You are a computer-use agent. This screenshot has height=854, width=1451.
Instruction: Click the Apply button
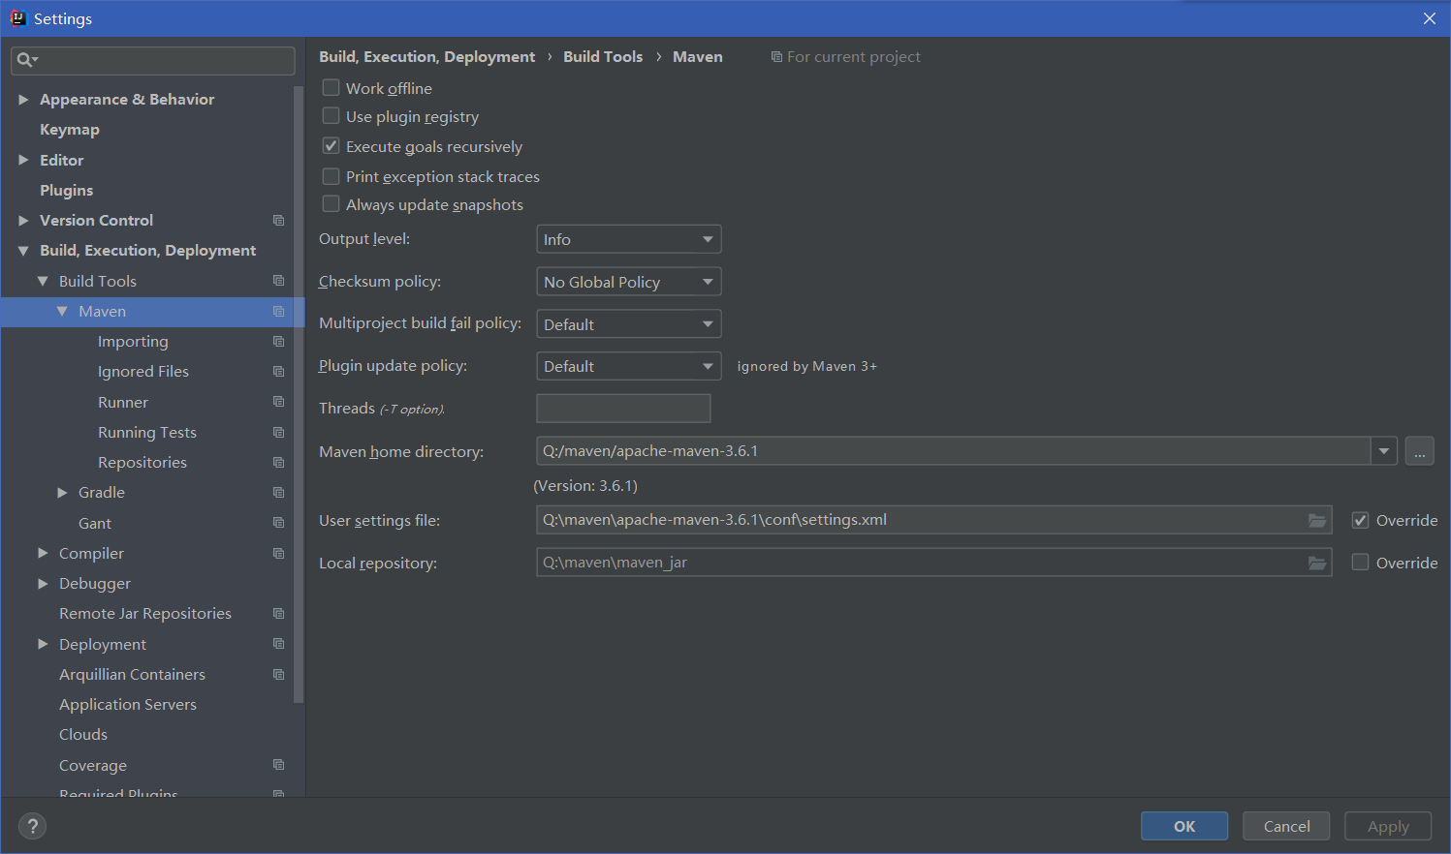pyautogui.click(x=1388, y=826)
